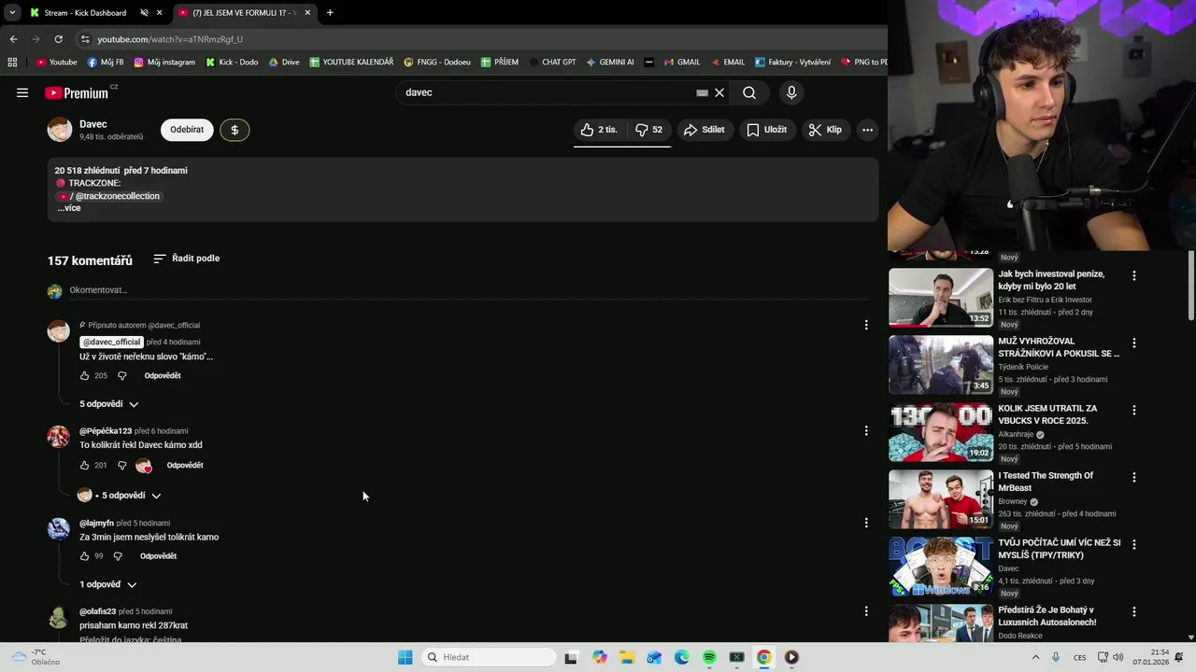Open Spotify from taskbar
This screenshot has width=1196, height=672.
coord(709,657)
